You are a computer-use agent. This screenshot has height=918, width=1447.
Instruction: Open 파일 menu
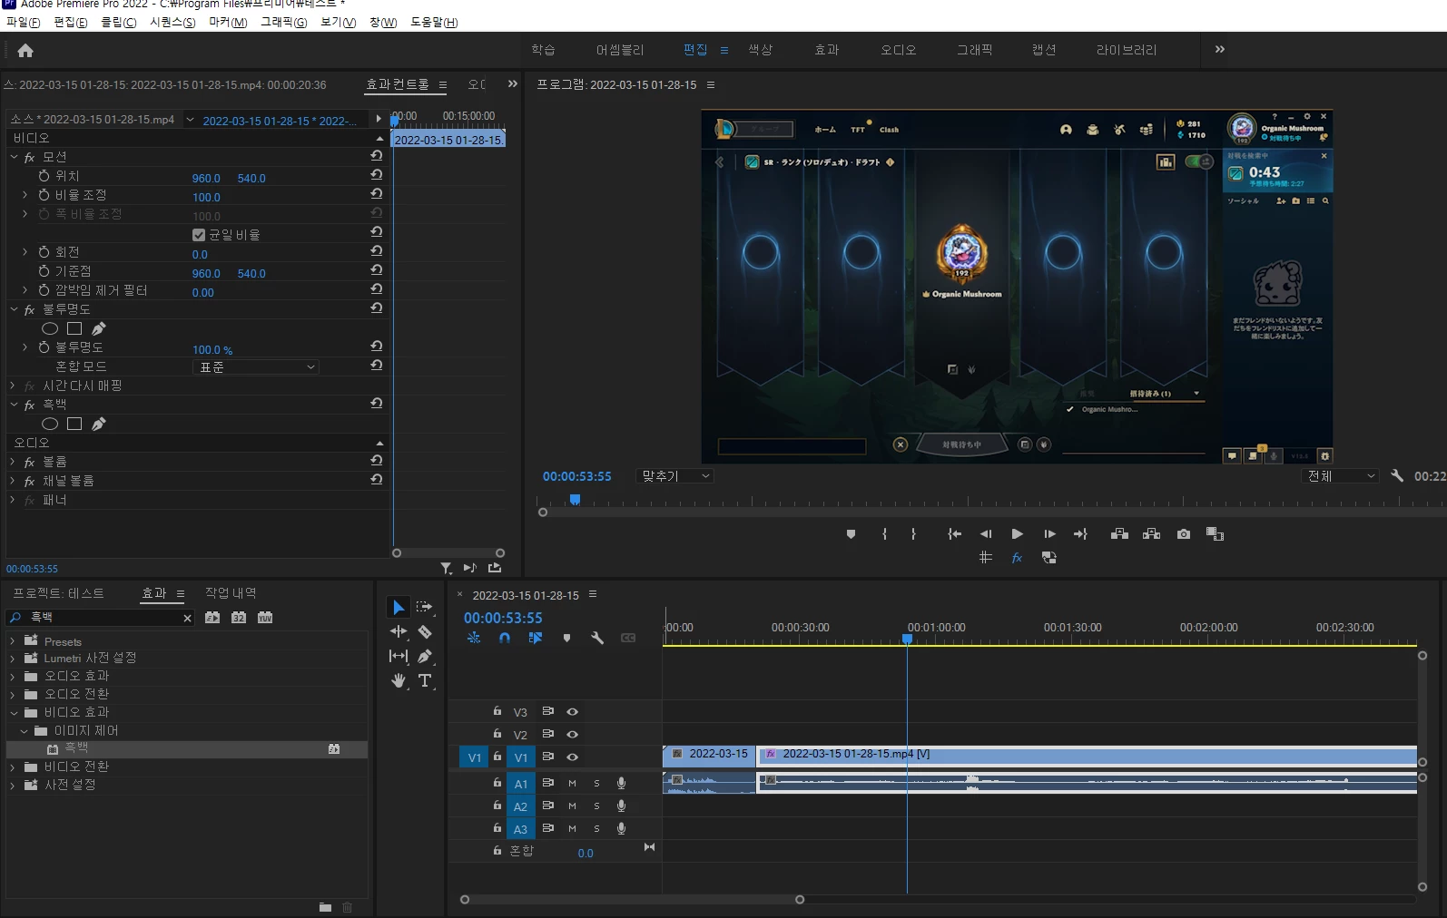pos(23,22)
